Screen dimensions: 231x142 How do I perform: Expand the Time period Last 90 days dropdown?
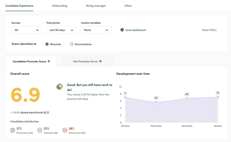click(61, 30)
